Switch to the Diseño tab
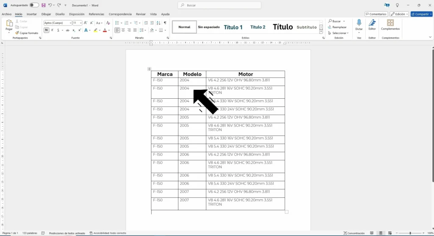 pyautogui.click(x=60, y=14)
